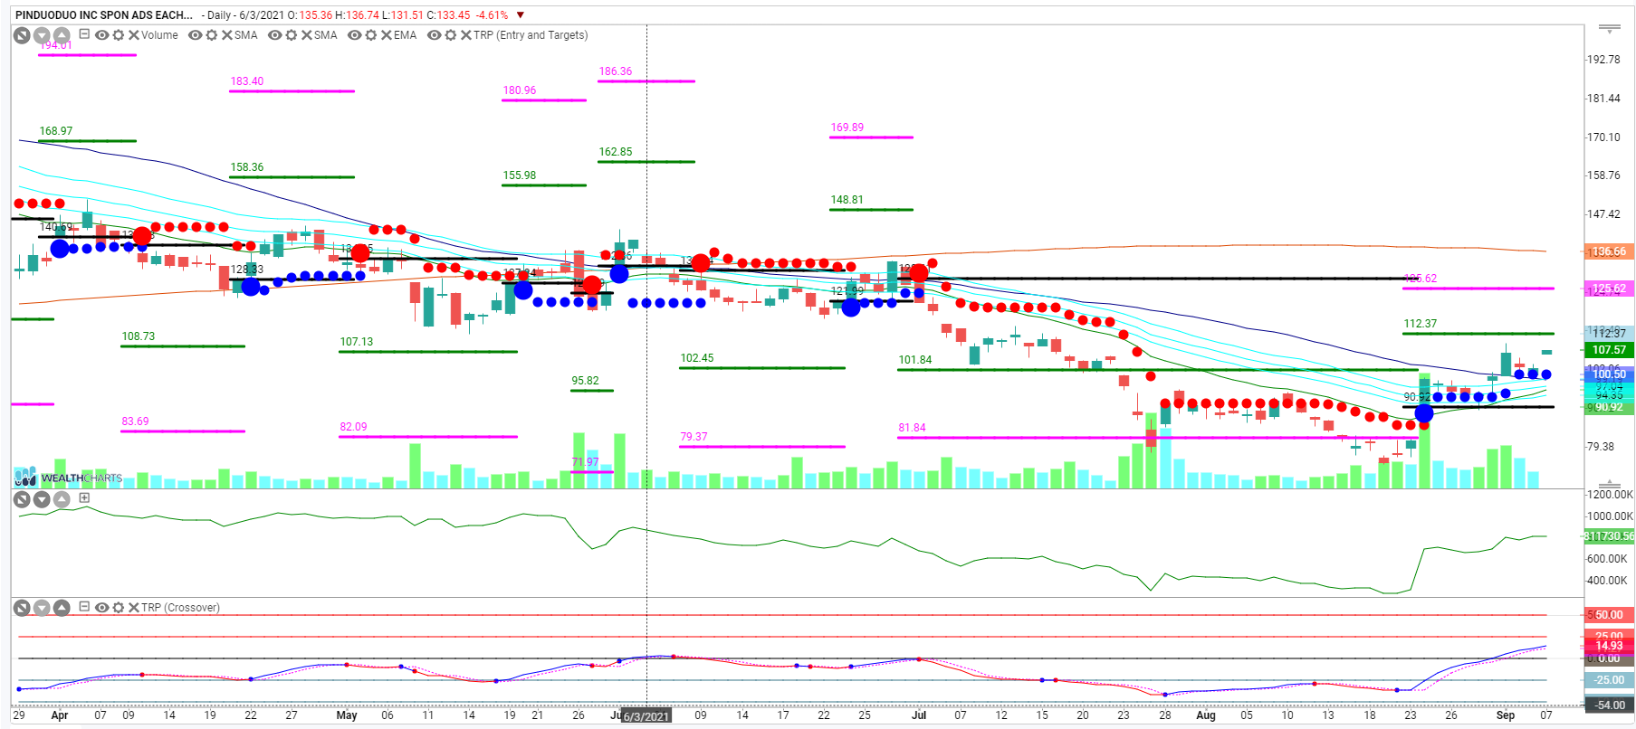Click the 101.84 green level label
The image size is (1636, 729).
915,360
